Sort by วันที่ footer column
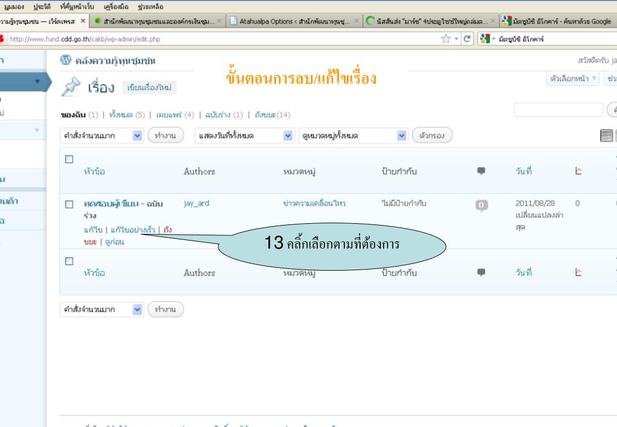 pos(524,273)
